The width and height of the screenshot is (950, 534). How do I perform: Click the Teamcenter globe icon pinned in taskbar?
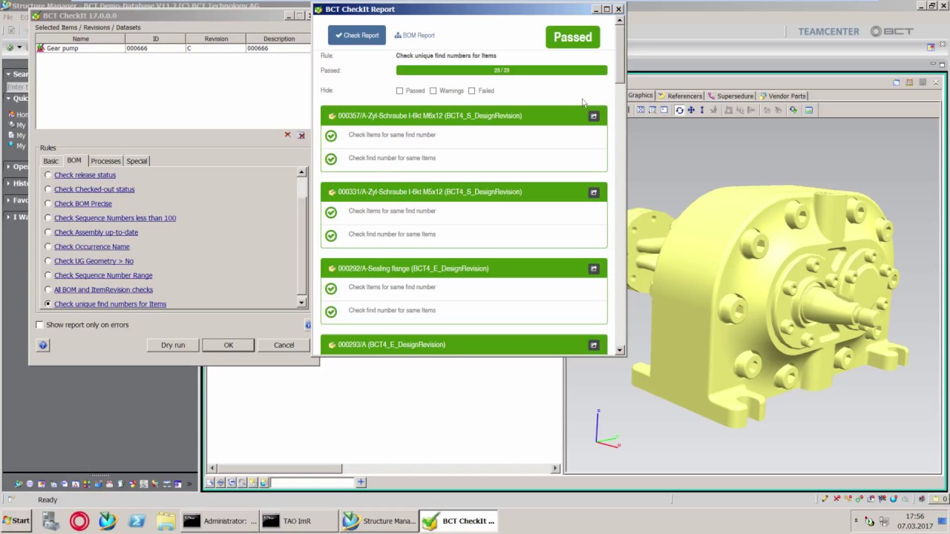coord(108,521)
